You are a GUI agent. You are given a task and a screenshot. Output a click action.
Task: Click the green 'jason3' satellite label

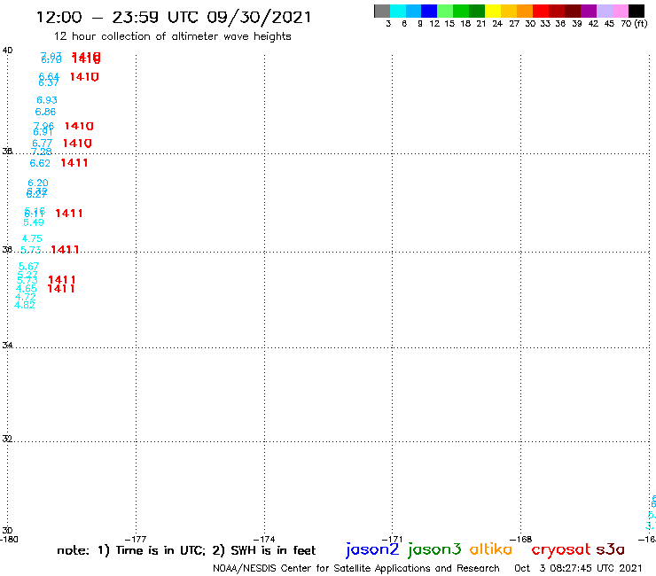coord(434,549)
